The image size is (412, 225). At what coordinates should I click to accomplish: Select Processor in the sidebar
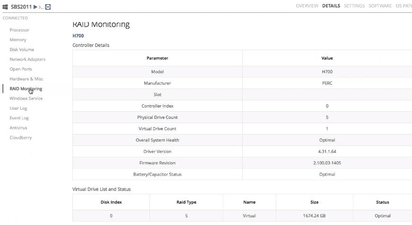pyautogui.click(x=19, y=30)
